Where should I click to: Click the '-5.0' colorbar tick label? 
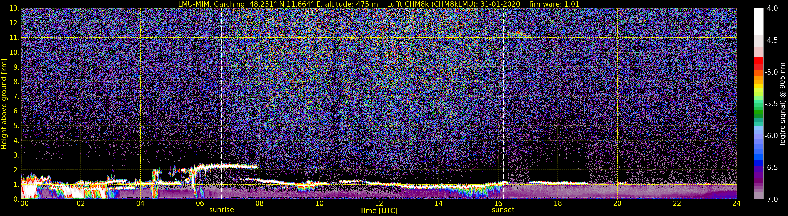pos(771,72)
